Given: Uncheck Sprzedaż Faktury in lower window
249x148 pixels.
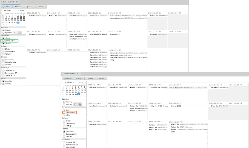Looking at the screenshot, I should coord(64,115).
